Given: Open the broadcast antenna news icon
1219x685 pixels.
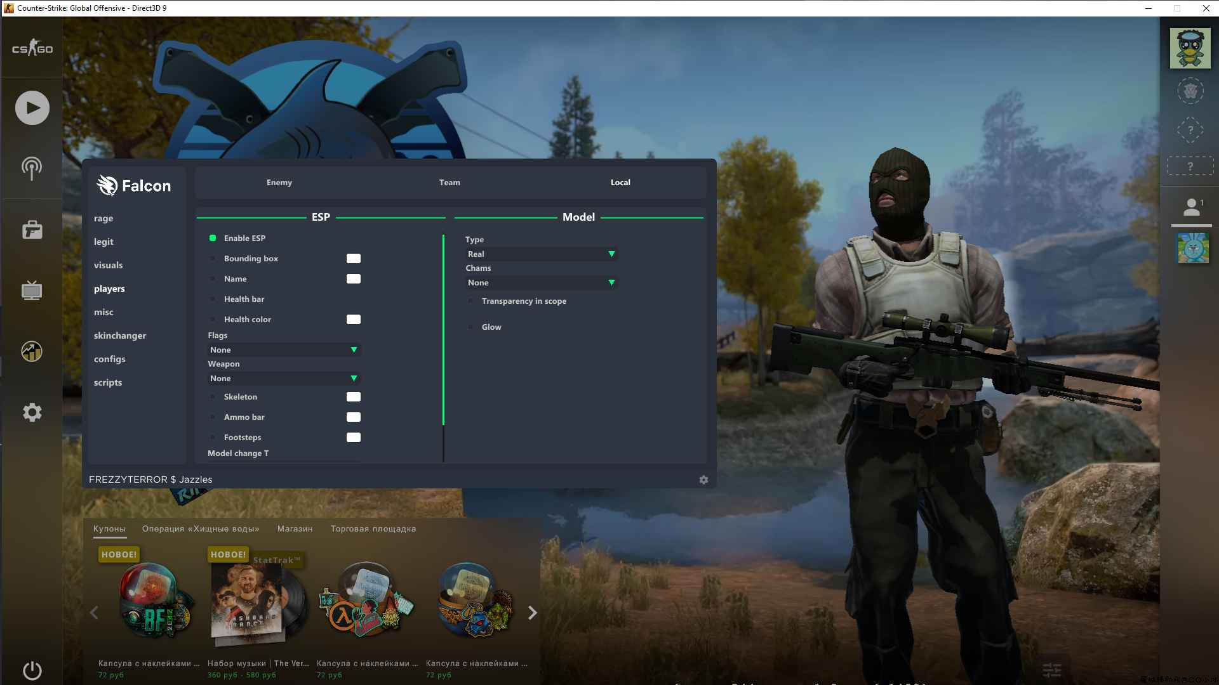Looking at the screenshot, I should [32, 168].
